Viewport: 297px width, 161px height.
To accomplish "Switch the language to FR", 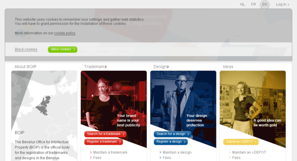I will tap(253, 4).
